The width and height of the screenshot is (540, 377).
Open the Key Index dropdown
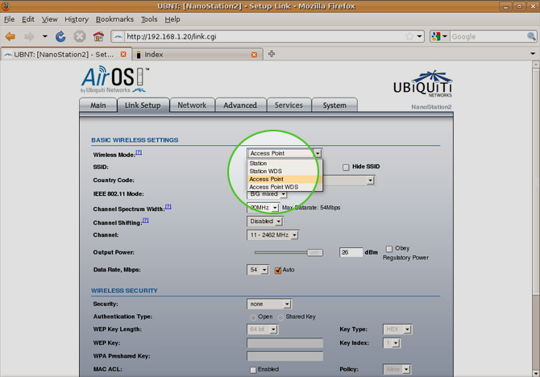392,343
